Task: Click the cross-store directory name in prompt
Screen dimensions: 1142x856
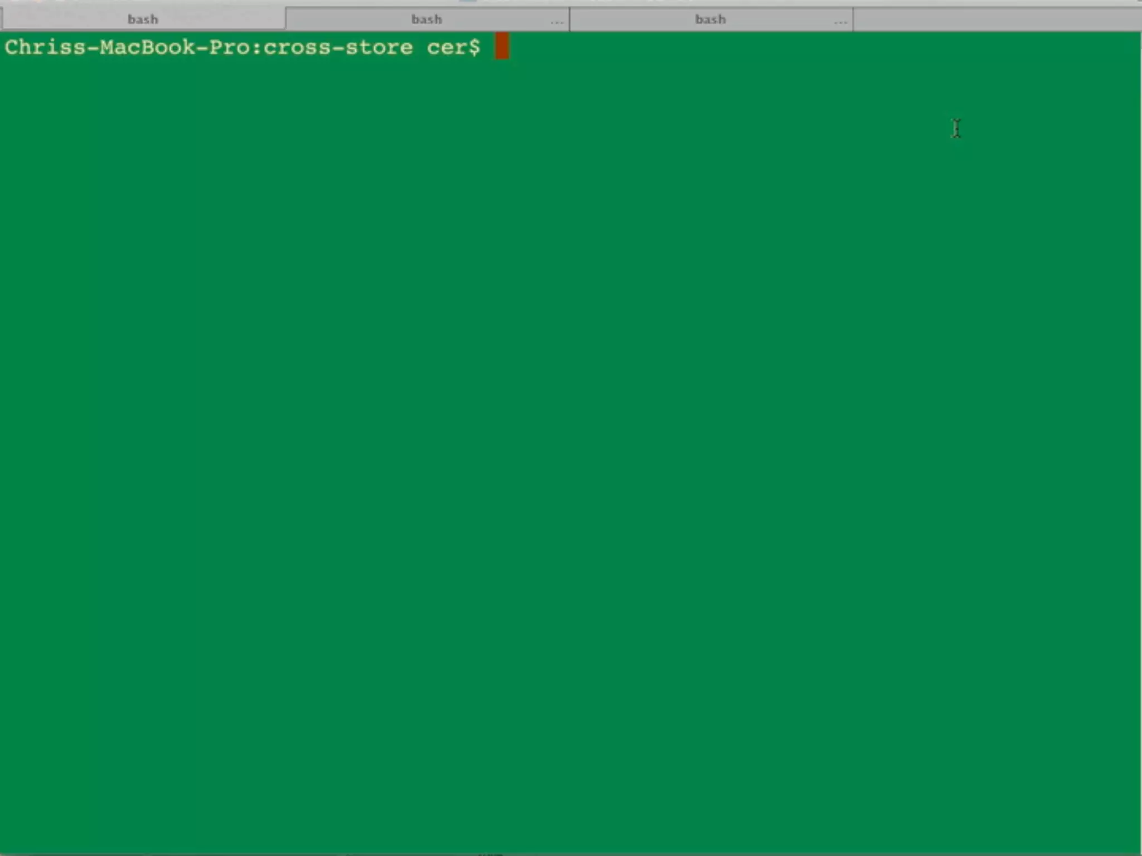Action: (338, 47)
